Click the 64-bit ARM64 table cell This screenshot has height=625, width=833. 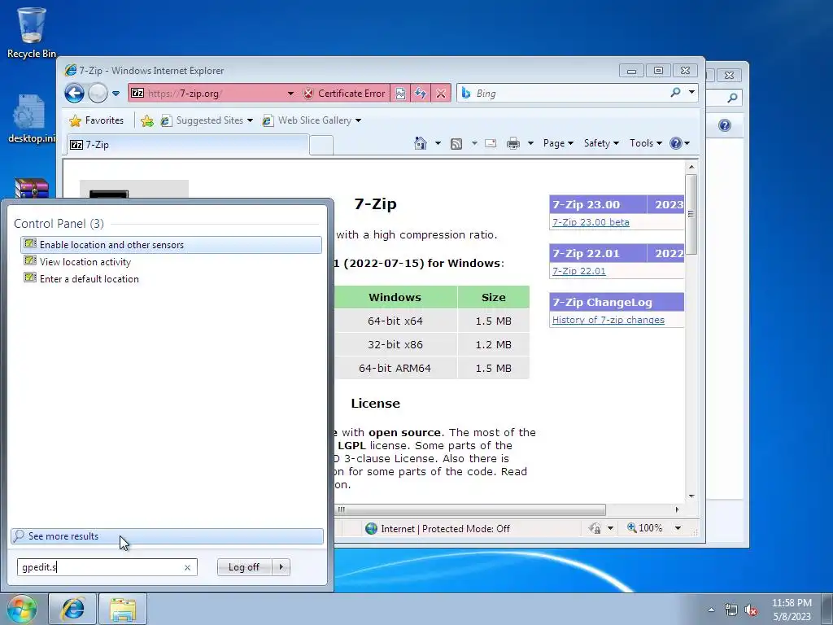pos(395,368)
